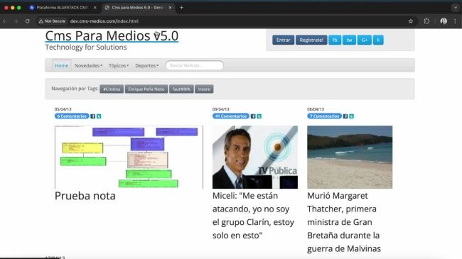Bookmark this page with the star icon
462x259 pixels.
pyautogui.click(x=411, y=21)
